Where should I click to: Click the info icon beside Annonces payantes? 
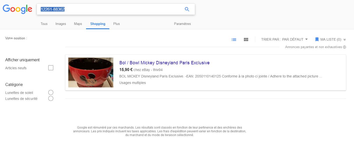click(x=344, y=47)
